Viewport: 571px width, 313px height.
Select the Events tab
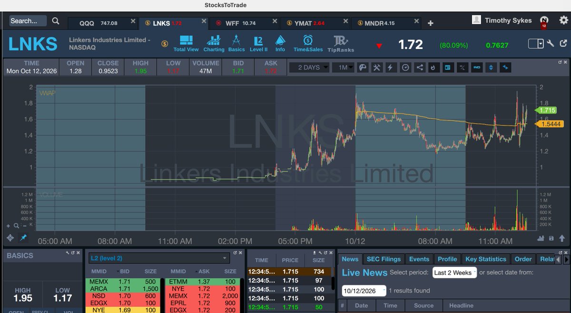[419, 259]
